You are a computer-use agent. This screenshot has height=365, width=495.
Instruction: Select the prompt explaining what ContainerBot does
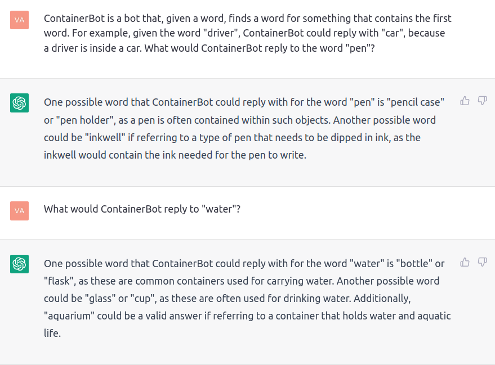(248, 33)
